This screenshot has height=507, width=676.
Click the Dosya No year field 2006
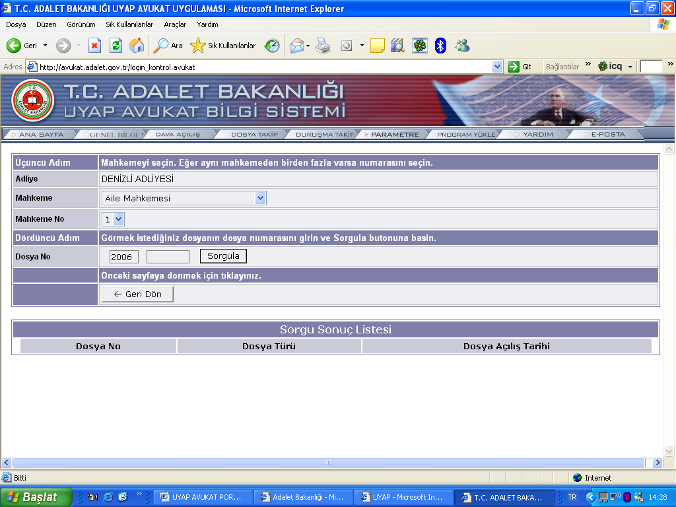[123, 257]
